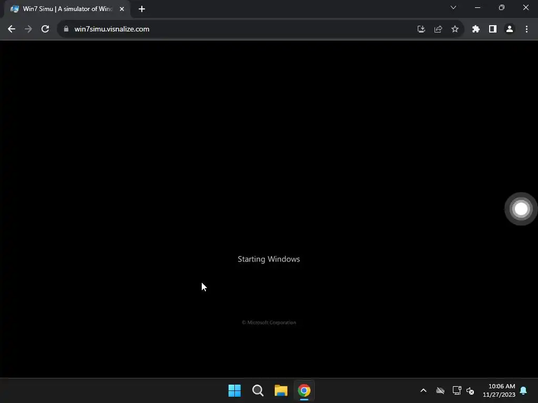Click the floating round assistive button

(x=521, y=209)
